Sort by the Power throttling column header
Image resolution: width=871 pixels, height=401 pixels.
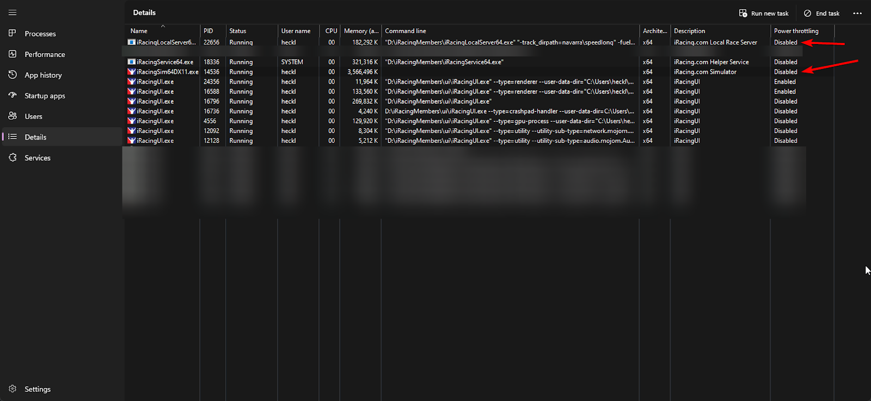[x=802, y=31]
